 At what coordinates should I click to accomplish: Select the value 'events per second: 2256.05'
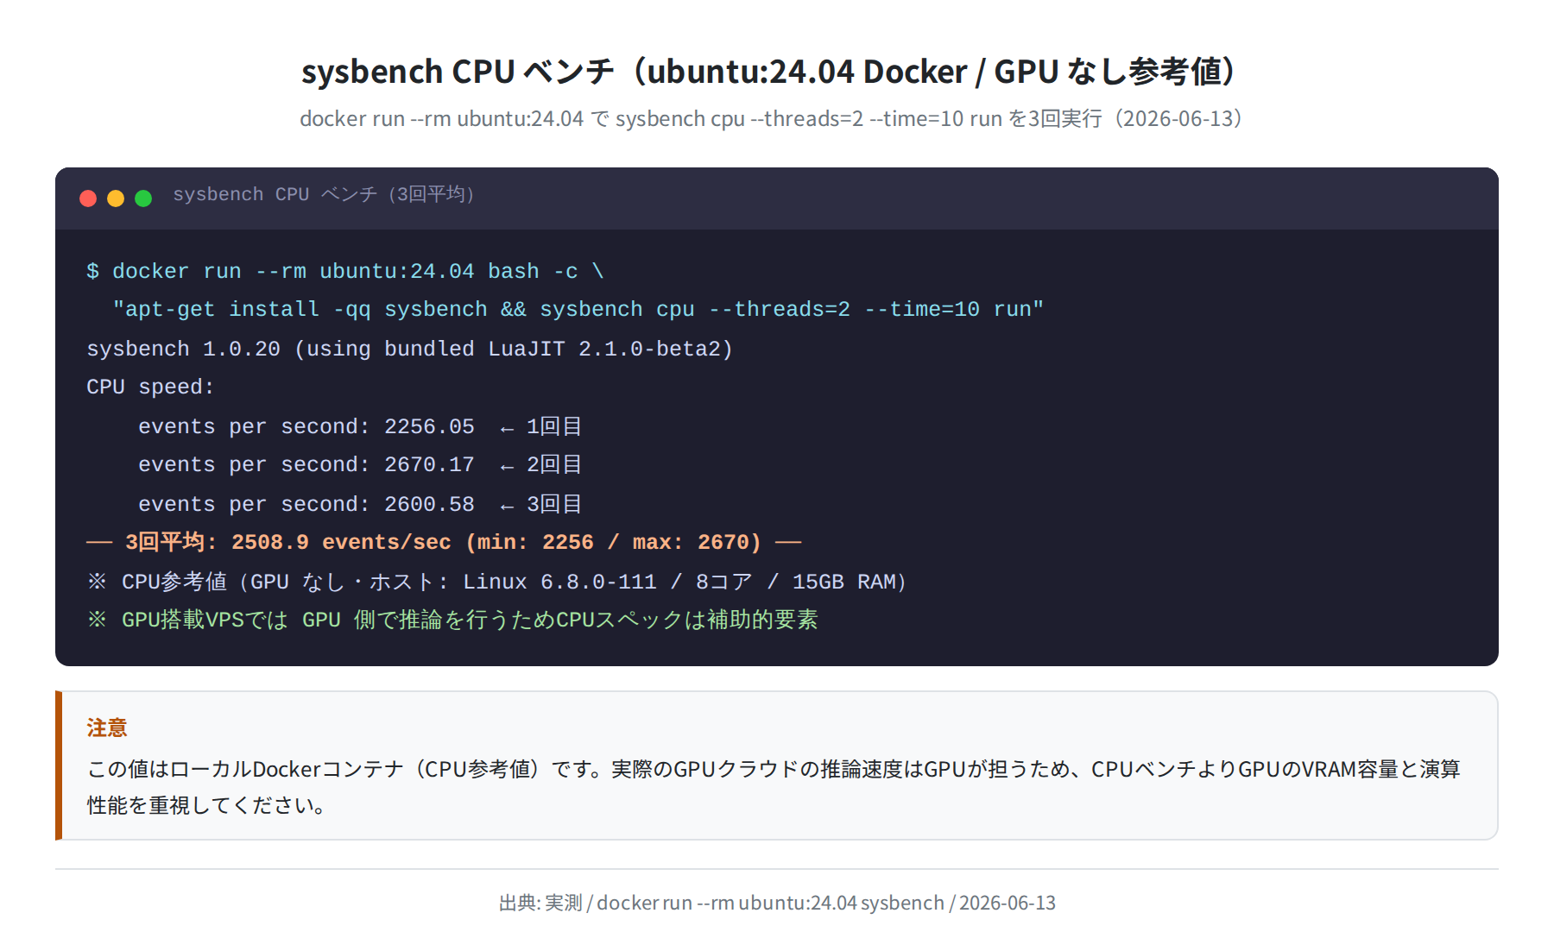(306, 426)
